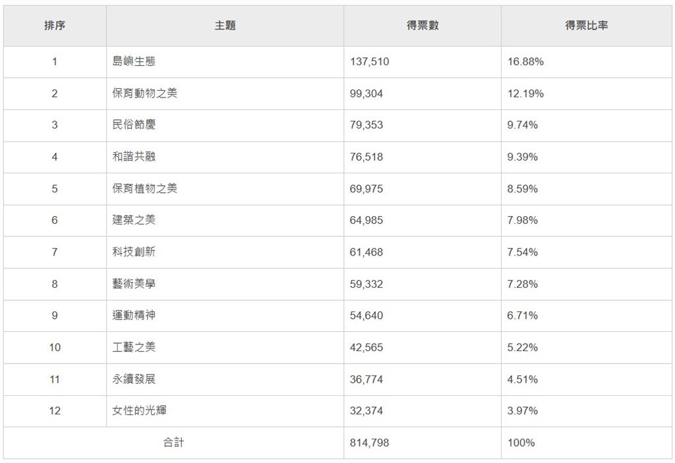Click the 運動精神 theme cell

[134, 315]
